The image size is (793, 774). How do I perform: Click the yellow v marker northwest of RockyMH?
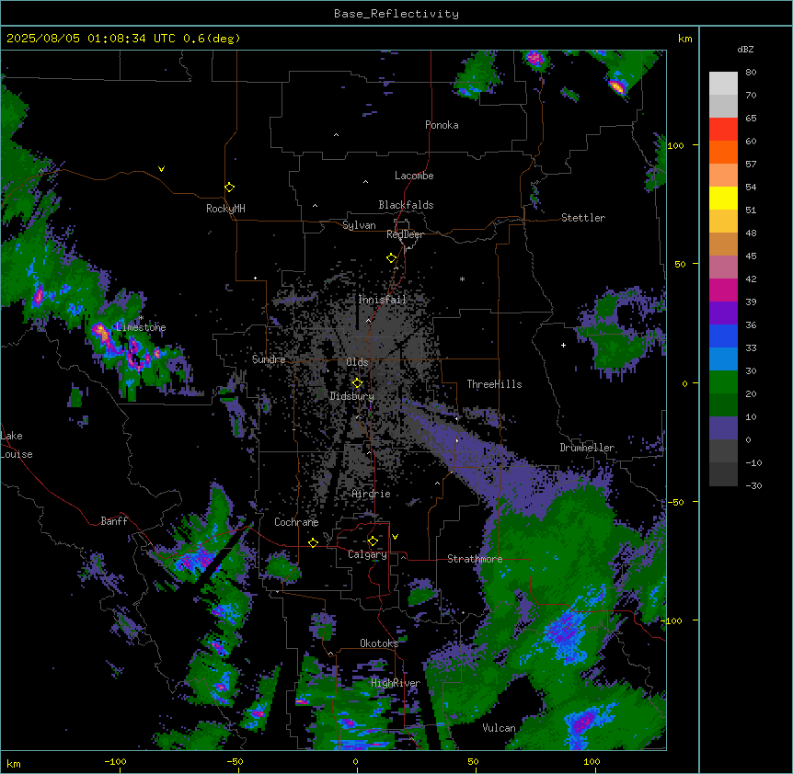[161, 169]
